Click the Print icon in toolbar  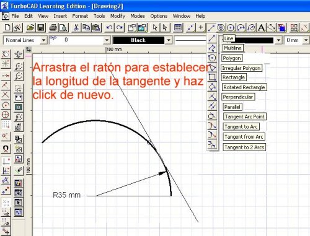coord(53,27)
